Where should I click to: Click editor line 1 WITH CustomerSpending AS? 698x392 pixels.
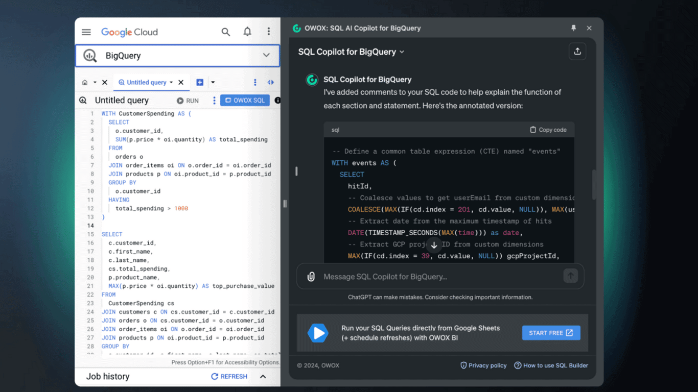tap(146, 113)
